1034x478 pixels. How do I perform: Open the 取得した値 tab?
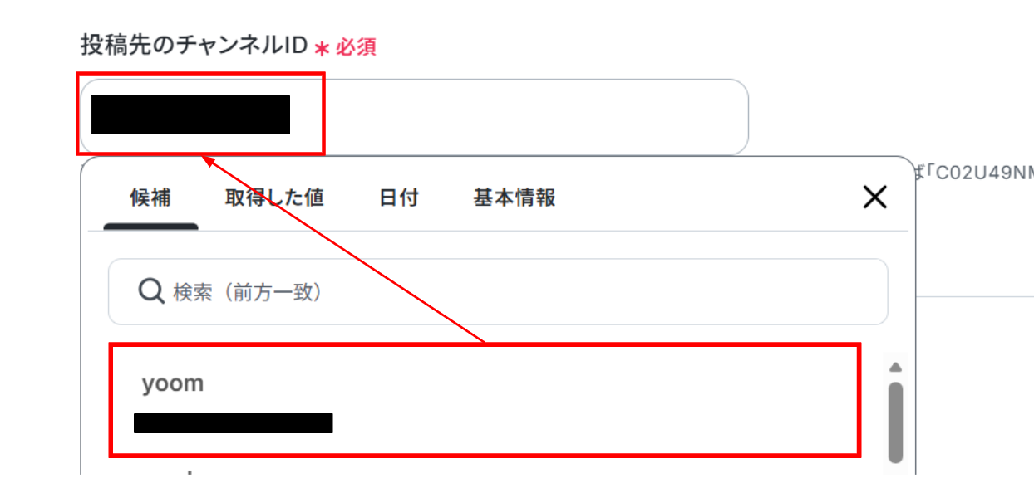[274, 198]
